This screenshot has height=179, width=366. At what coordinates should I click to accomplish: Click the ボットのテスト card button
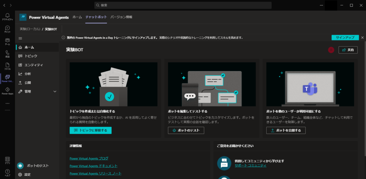(x=186, y=130)
